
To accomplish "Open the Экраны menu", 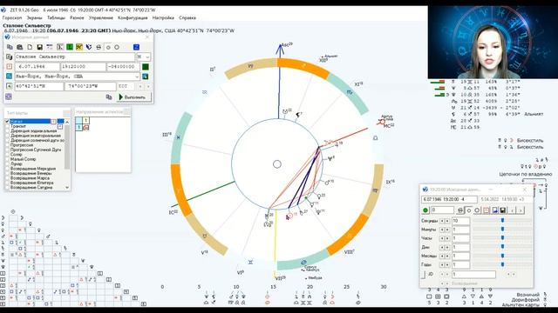I will coord(35,17).
